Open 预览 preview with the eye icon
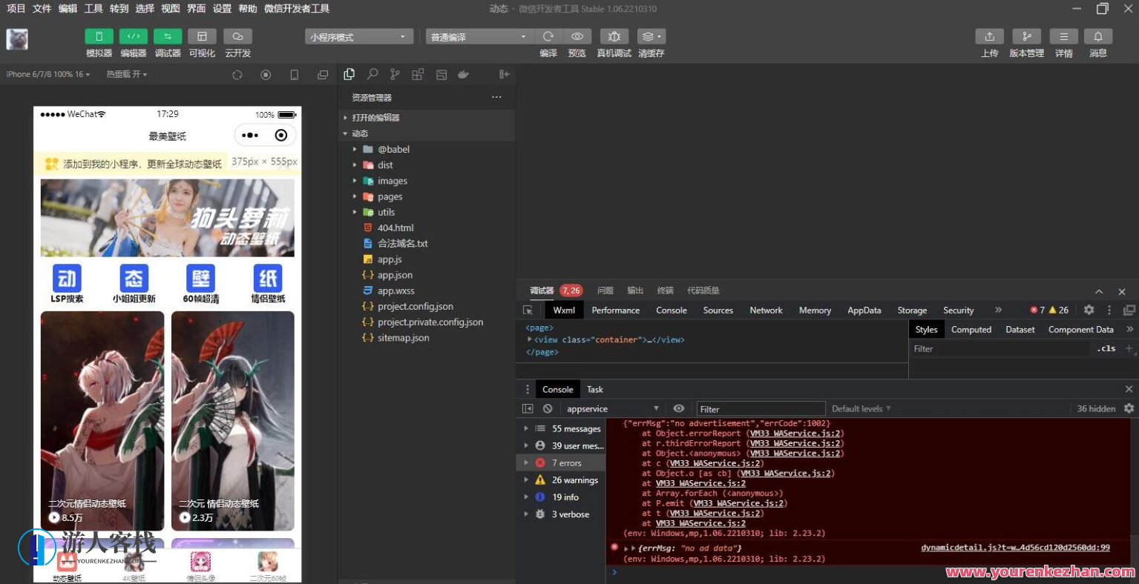This screenshot has width=1139, height=584. click(x=577, y=36)
